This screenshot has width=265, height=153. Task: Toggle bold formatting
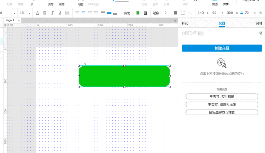(45, 13)
